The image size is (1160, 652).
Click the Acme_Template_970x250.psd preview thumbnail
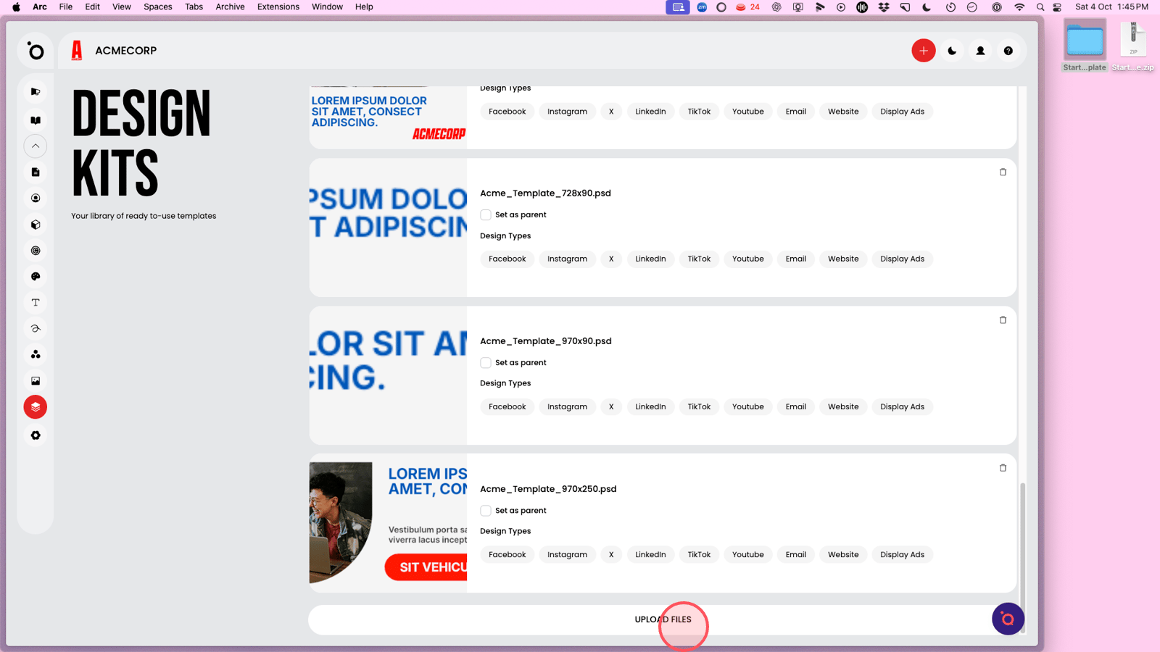[388, 523]
